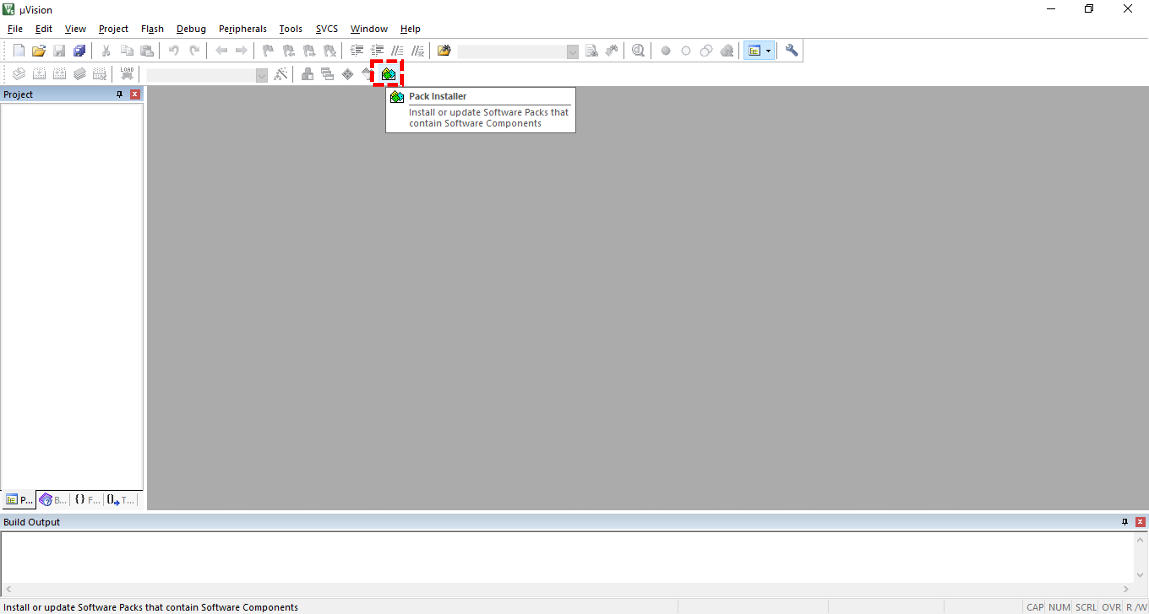The image size is (1149, 614).
Task: Open the SVCS menu
Action: click(326, 29)
